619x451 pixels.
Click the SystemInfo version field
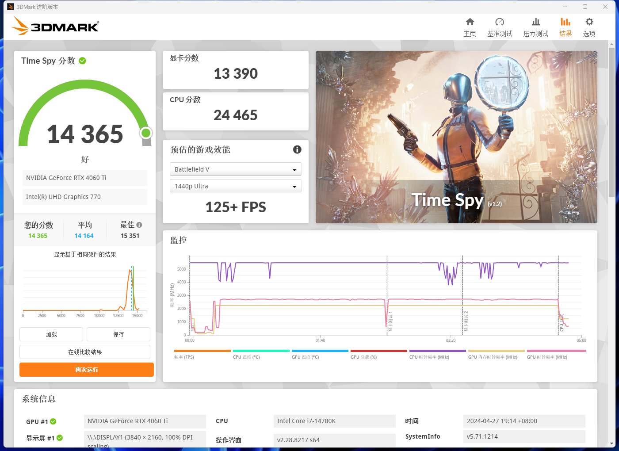(524, 436)
